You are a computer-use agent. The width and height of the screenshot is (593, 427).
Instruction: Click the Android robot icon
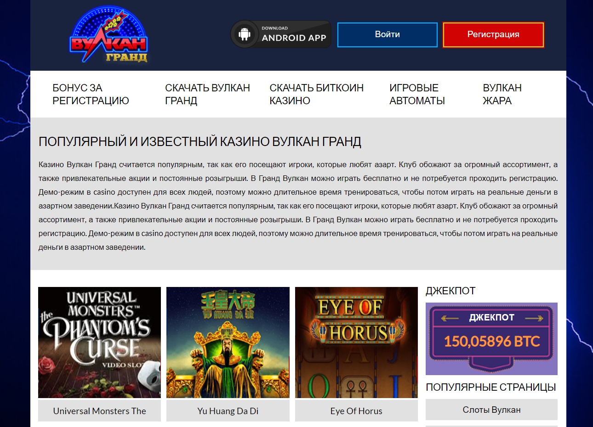tap(245, 34)
